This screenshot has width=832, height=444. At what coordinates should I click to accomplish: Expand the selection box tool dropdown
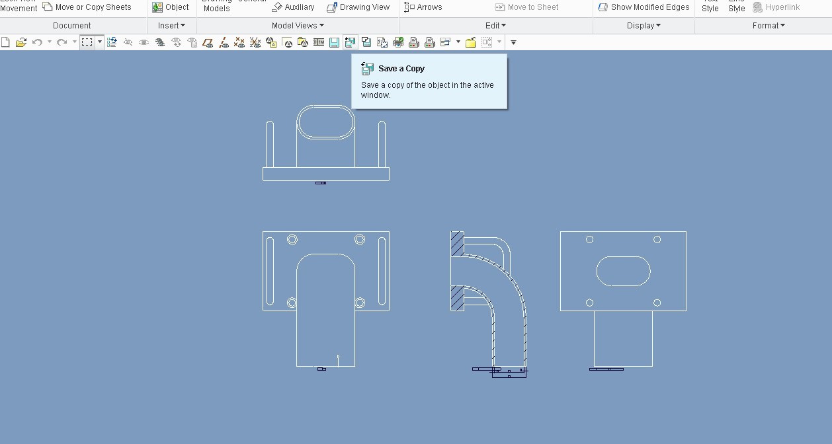[x=100, y=42]
